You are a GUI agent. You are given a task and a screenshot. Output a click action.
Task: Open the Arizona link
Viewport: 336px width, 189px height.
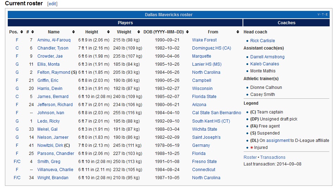(199, 105)
